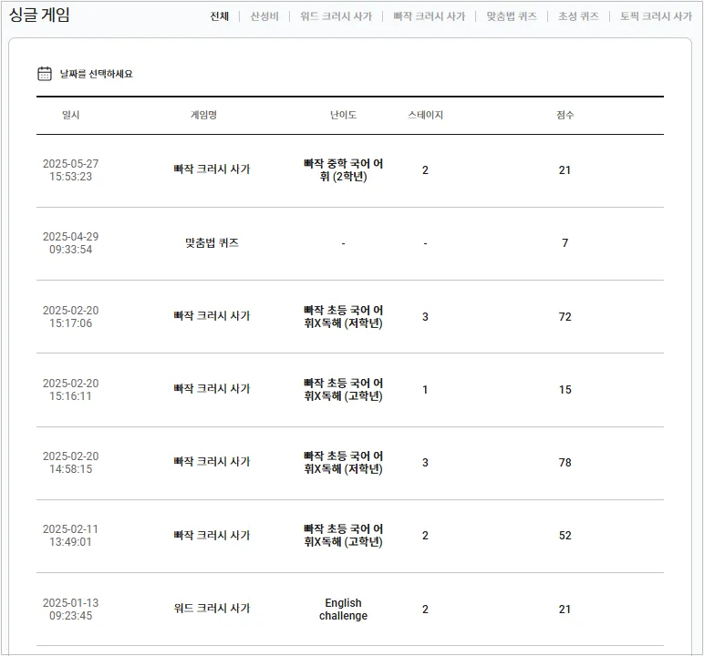
Task: Click the 'English challenge' difficulty entry
Action: click(343, 610)
